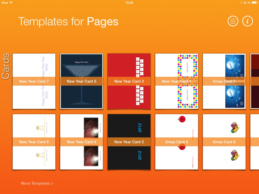
Task: Tap the 13:09 clock in status bar
Action: [129, 3]
